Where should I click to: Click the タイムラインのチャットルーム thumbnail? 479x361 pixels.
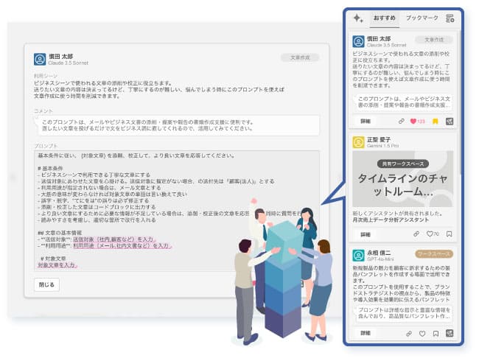(402, 179)
